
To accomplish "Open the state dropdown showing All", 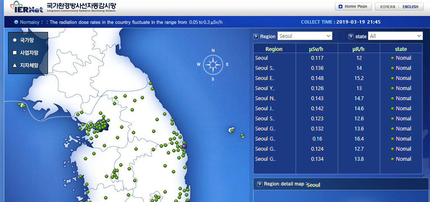I will (395, 36).
